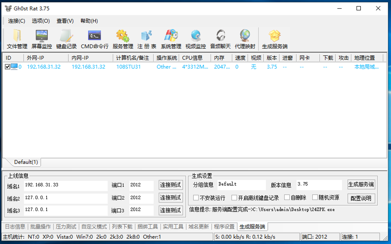This screenshot has height=244, width=391.
Task: Click the 生成服务端 button in 生成设置
Action: tap(361, 185)
